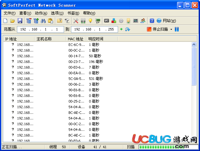Screen dimensions: 200x151
Task: Click the New document icon
Action: pyautogui.click(x=5, y=21)
